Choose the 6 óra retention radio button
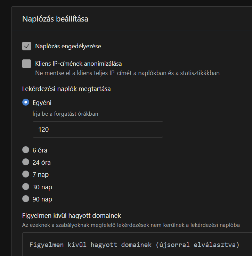 26,150
